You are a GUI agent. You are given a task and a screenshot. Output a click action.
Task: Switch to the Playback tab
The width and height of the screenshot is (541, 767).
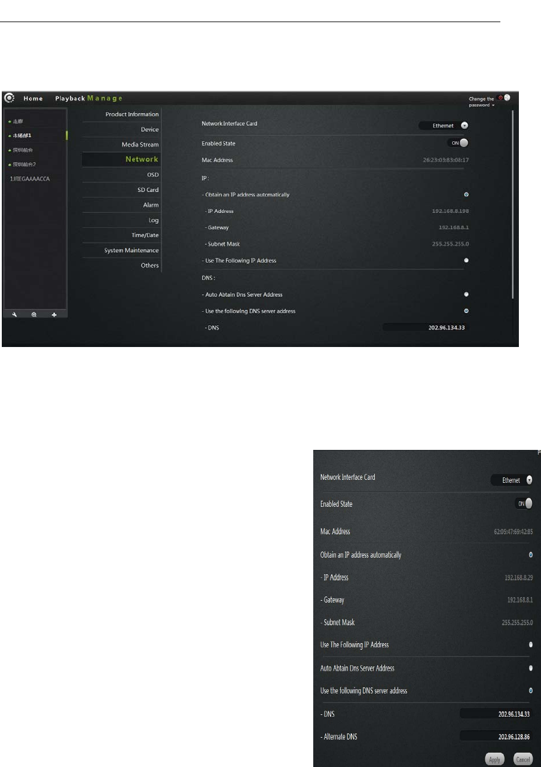coord(70,98)
